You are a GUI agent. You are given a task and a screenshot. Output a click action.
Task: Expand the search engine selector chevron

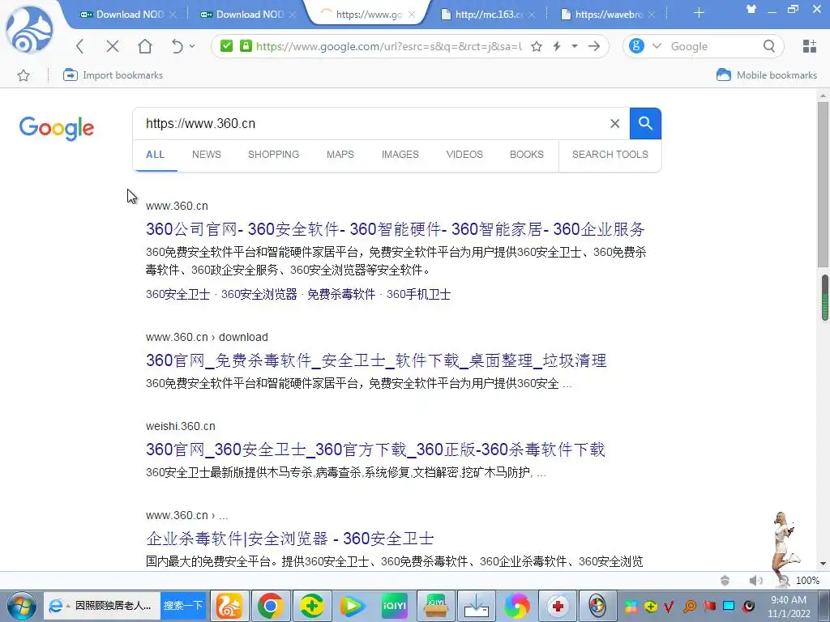(x=657, y=46)
